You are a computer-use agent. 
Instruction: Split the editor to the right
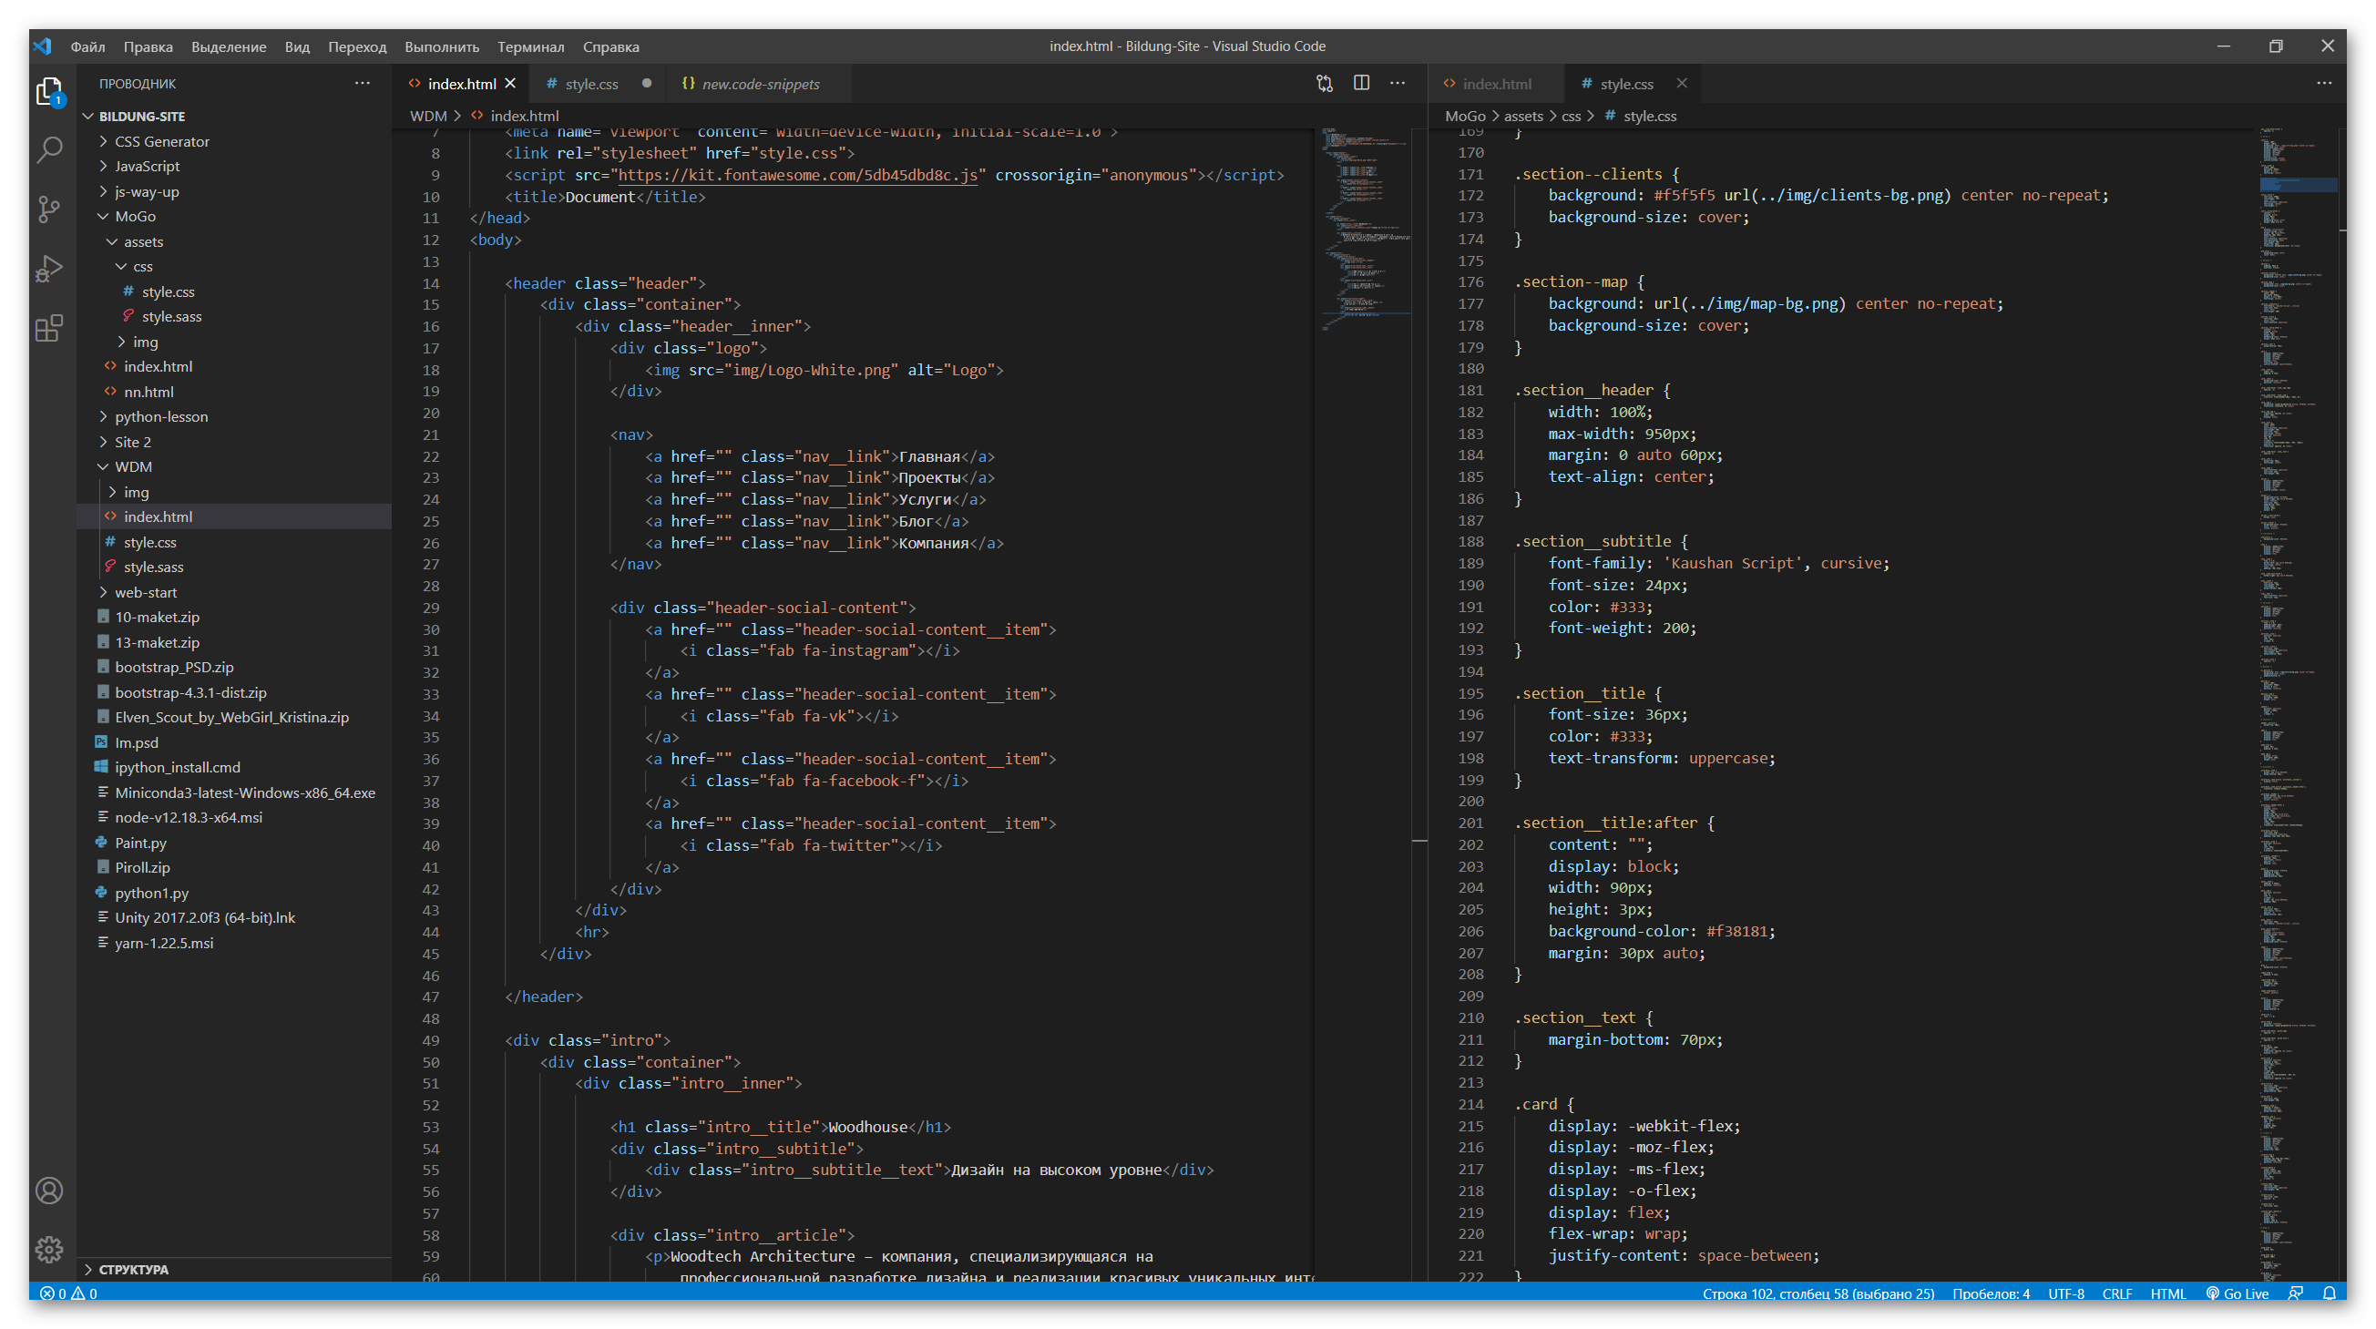click(x=1361, y=83)
